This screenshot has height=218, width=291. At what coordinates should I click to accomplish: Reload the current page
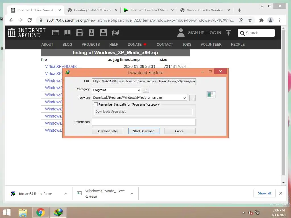(x=30, y=20)
